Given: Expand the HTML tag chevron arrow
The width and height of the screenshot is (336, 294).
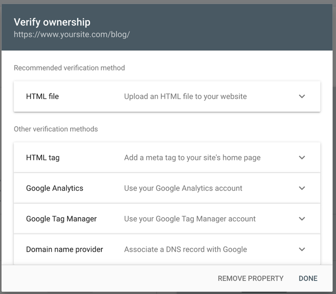Looking at the screenshot, I should (x=302, y=158).
